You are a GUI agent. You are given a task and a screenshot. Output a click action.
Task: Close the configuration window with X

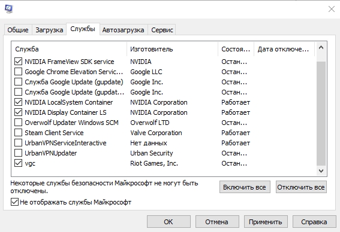pos(332,9)
